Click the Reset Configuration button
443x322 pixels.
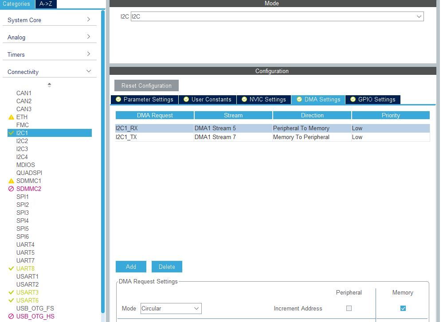click(x=146, y=85)
